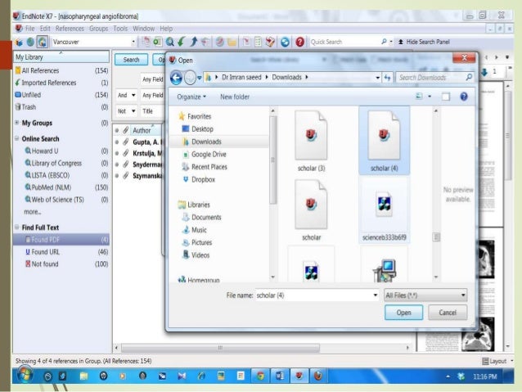Click the blue export arrow toolbar icon
Viewport: 522px width, 392px height.
coord(193,42)
